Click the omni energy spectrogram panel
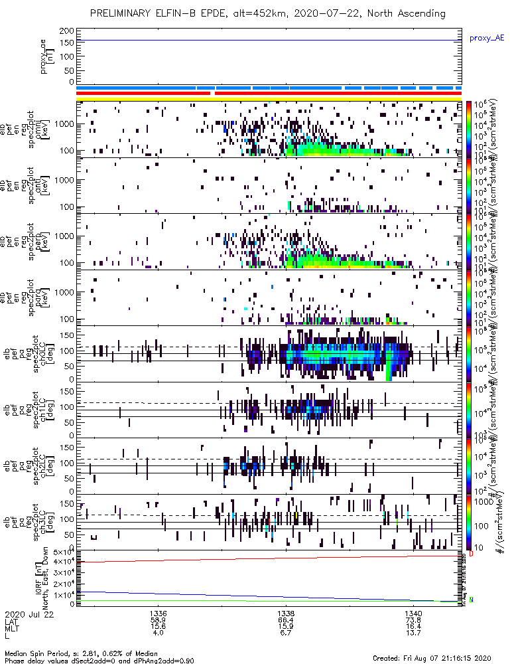This screenshot has height=664, width=514. click(269, 129)
